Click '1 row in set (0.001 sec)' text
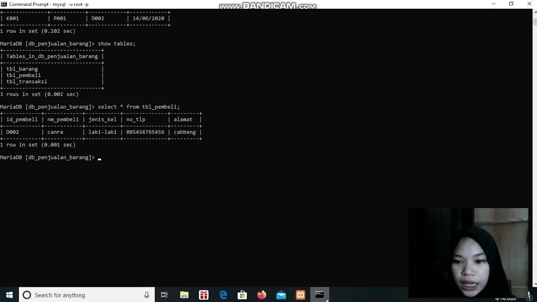 (38, 144)
